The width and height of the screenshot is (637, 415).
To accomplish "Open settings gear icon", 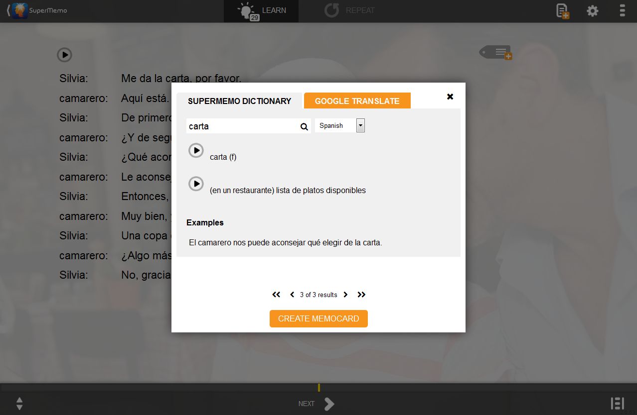I will (x=593, y=10).
